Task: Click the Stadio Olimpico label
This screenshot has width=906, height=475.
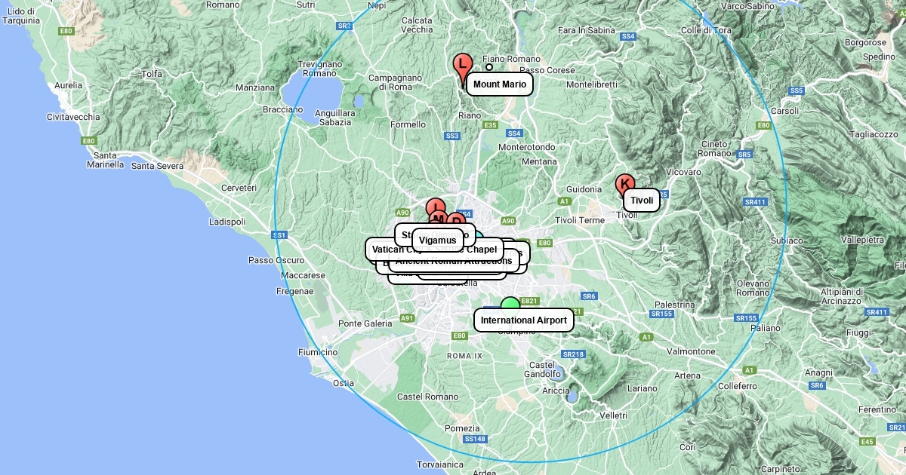Action: pyautogui.click(x=435, y=234)
